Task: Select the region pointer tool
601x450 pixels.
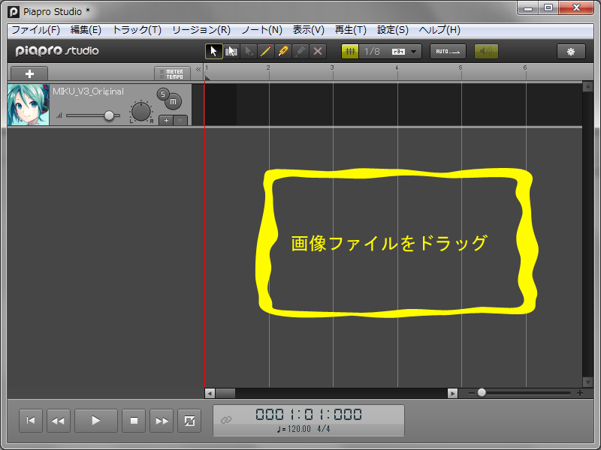Action: coord(231,51)
